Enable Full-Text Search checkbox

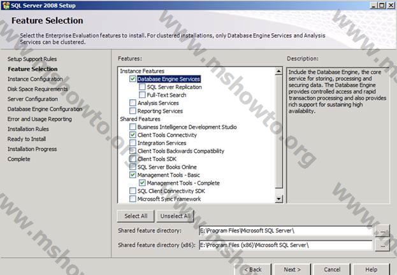142,95
